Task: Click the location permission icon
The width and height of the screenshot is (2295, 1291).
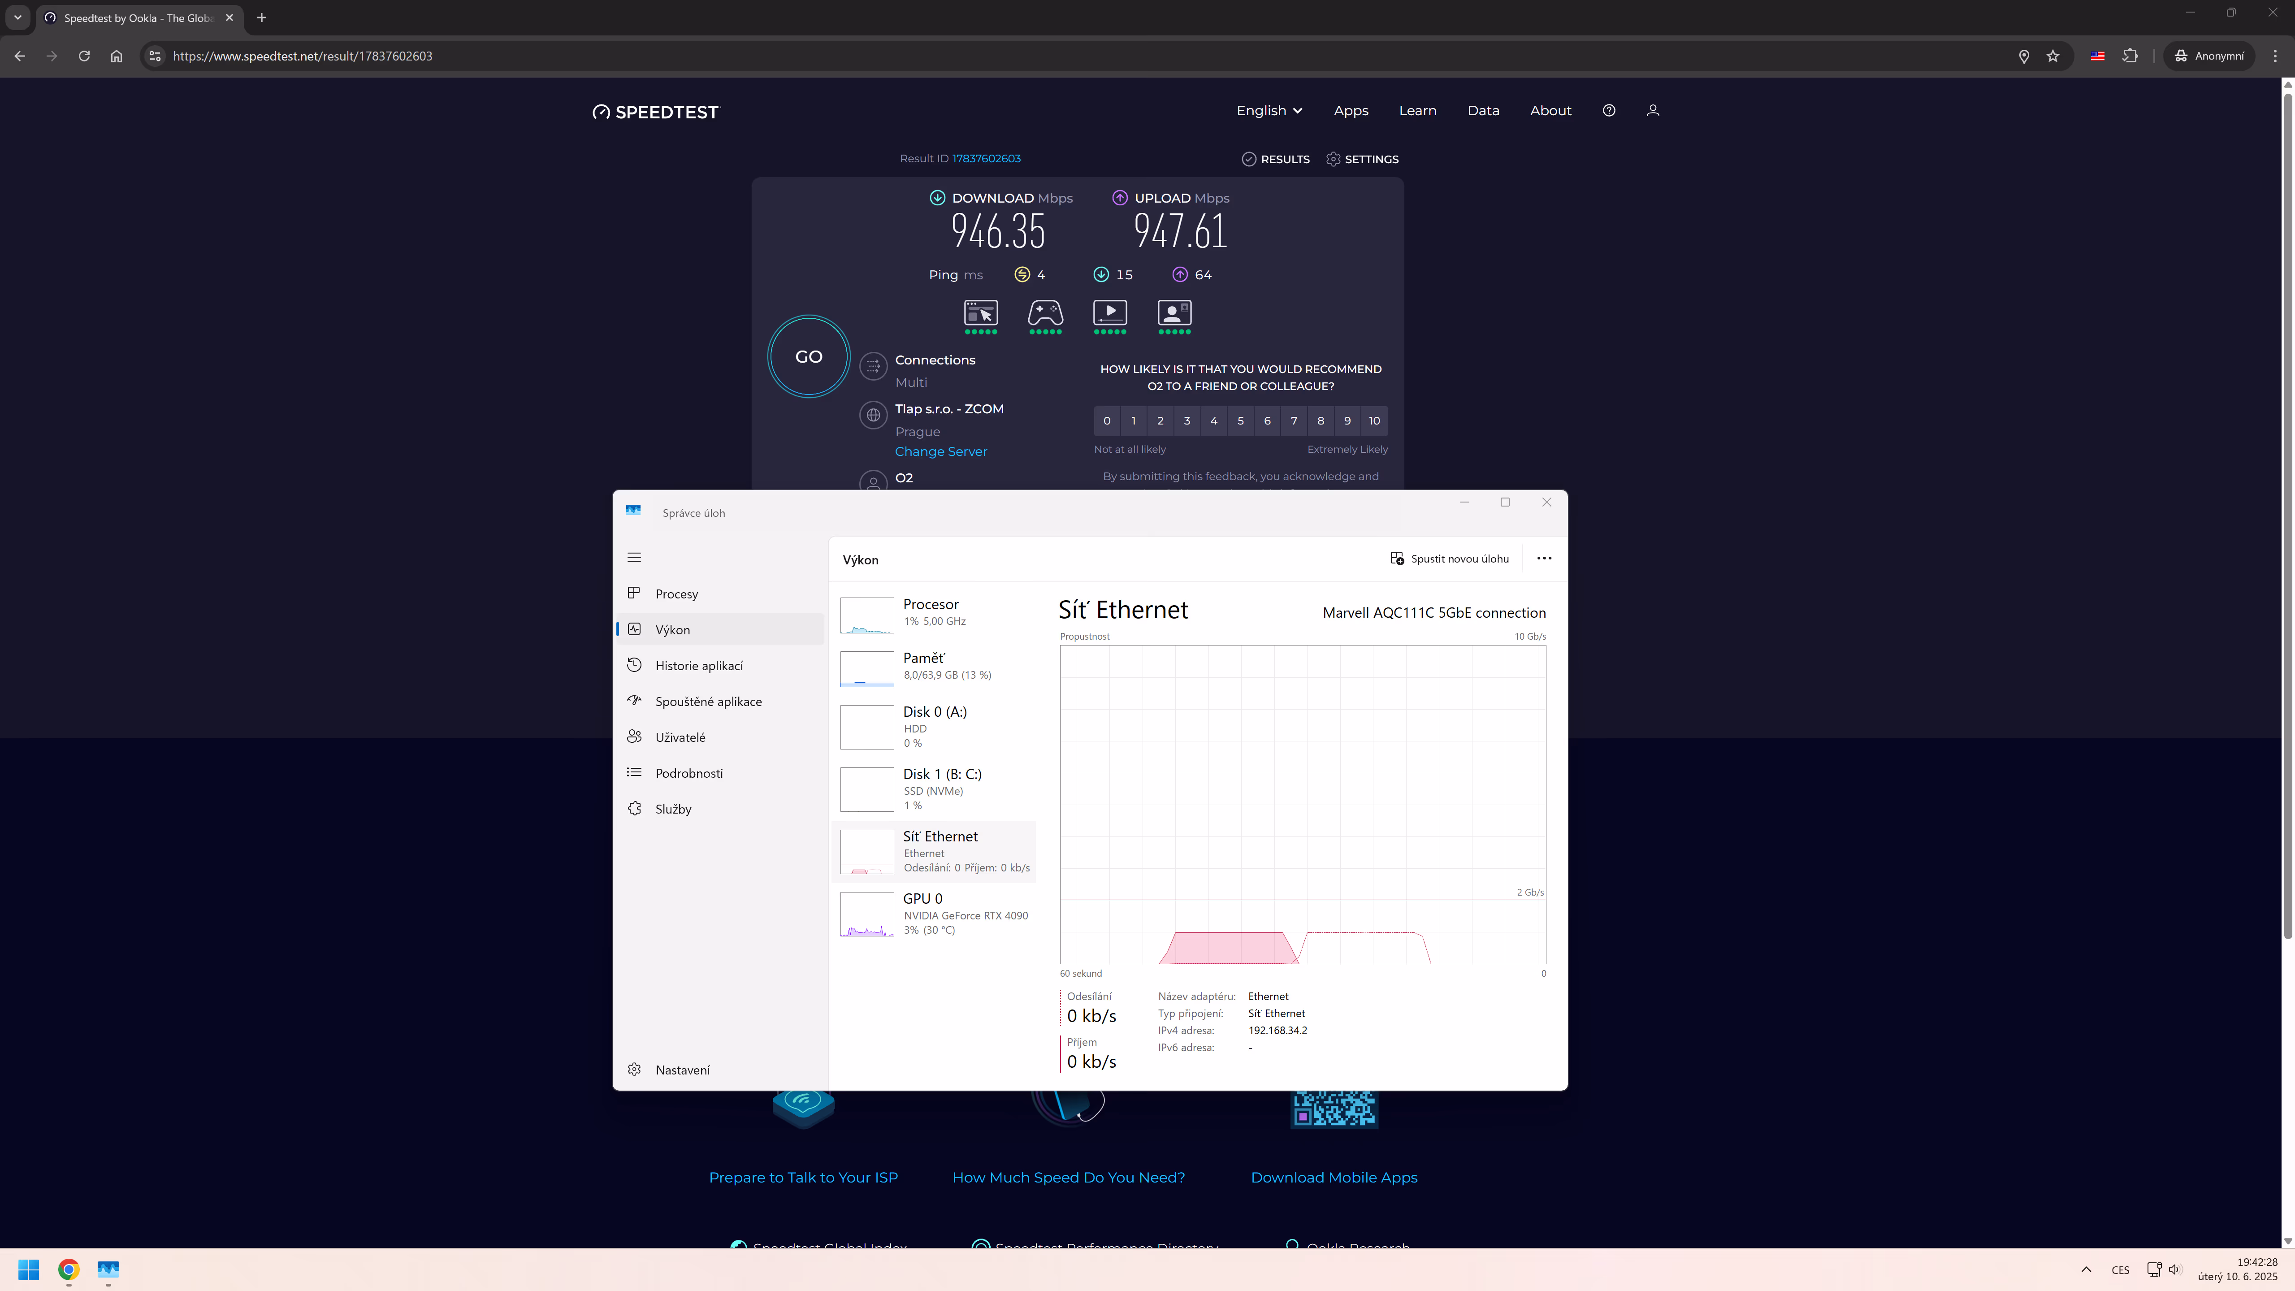Action: (x=2023, y=56)
